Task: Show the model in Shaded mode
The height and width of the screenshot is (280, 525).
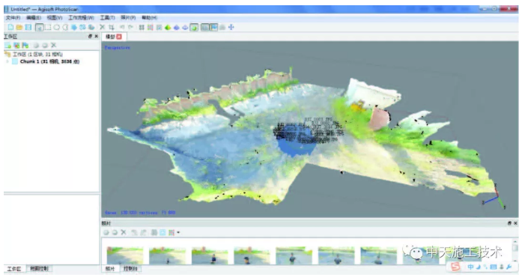Action: pos(168,28)
